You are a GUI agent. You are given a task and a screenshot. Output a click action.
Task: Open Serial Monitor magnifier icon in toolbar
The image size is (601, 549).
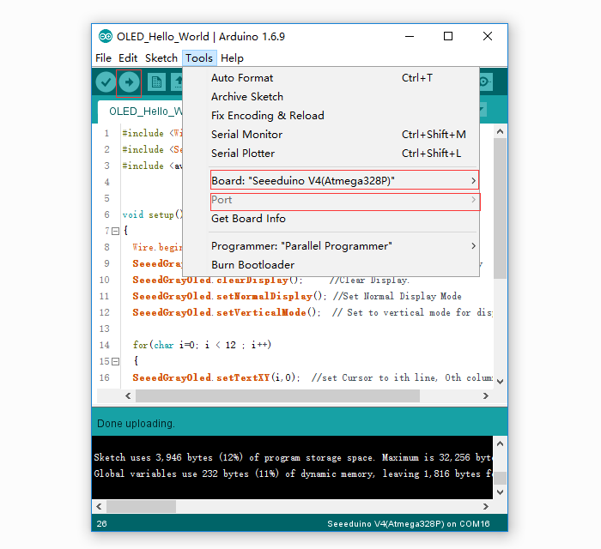(485, 82)
